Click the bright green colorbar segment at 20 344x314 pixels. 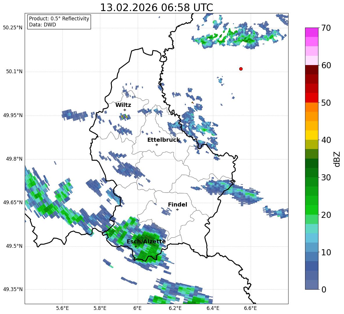[311, 210]
